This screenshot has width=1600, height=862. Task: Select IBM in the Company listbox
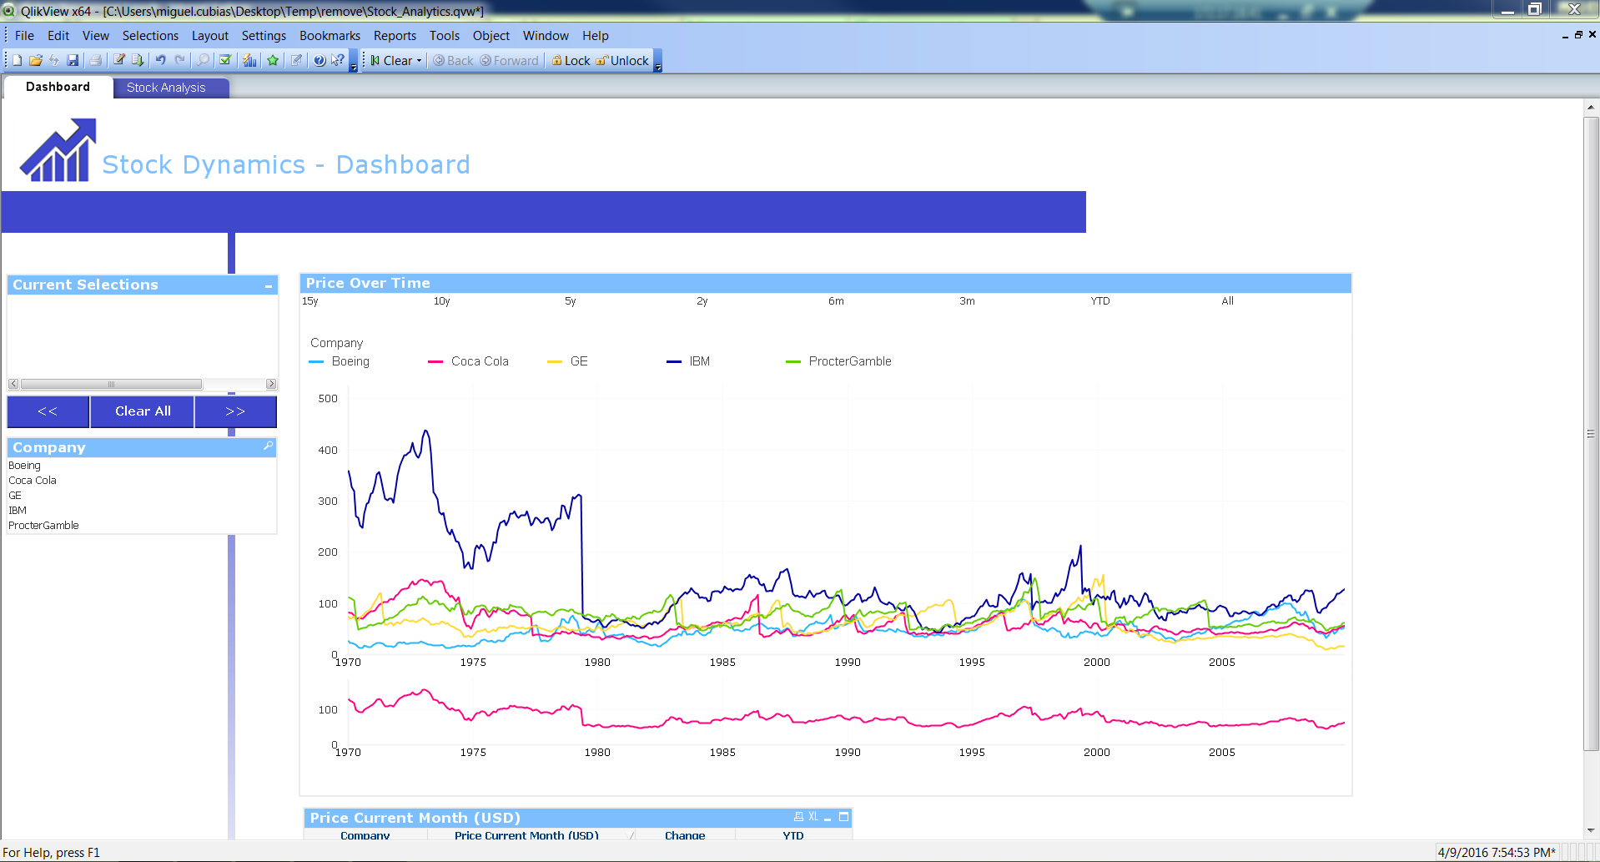click(x=18, y=511)
